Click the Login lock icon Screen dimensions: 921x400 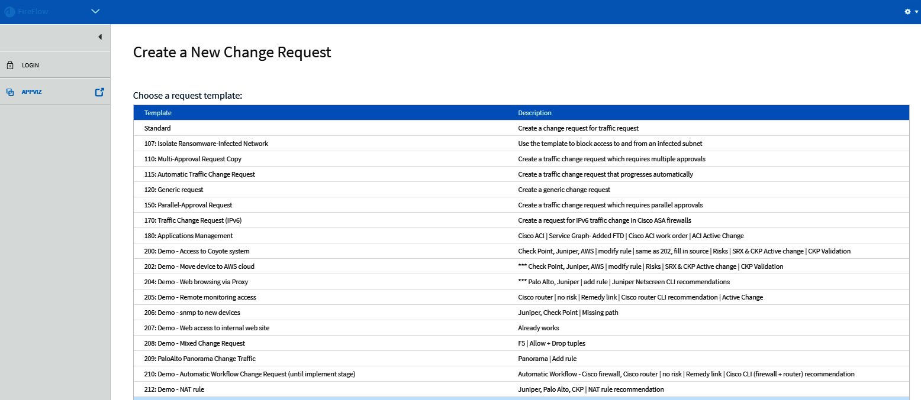click(10, 66)
